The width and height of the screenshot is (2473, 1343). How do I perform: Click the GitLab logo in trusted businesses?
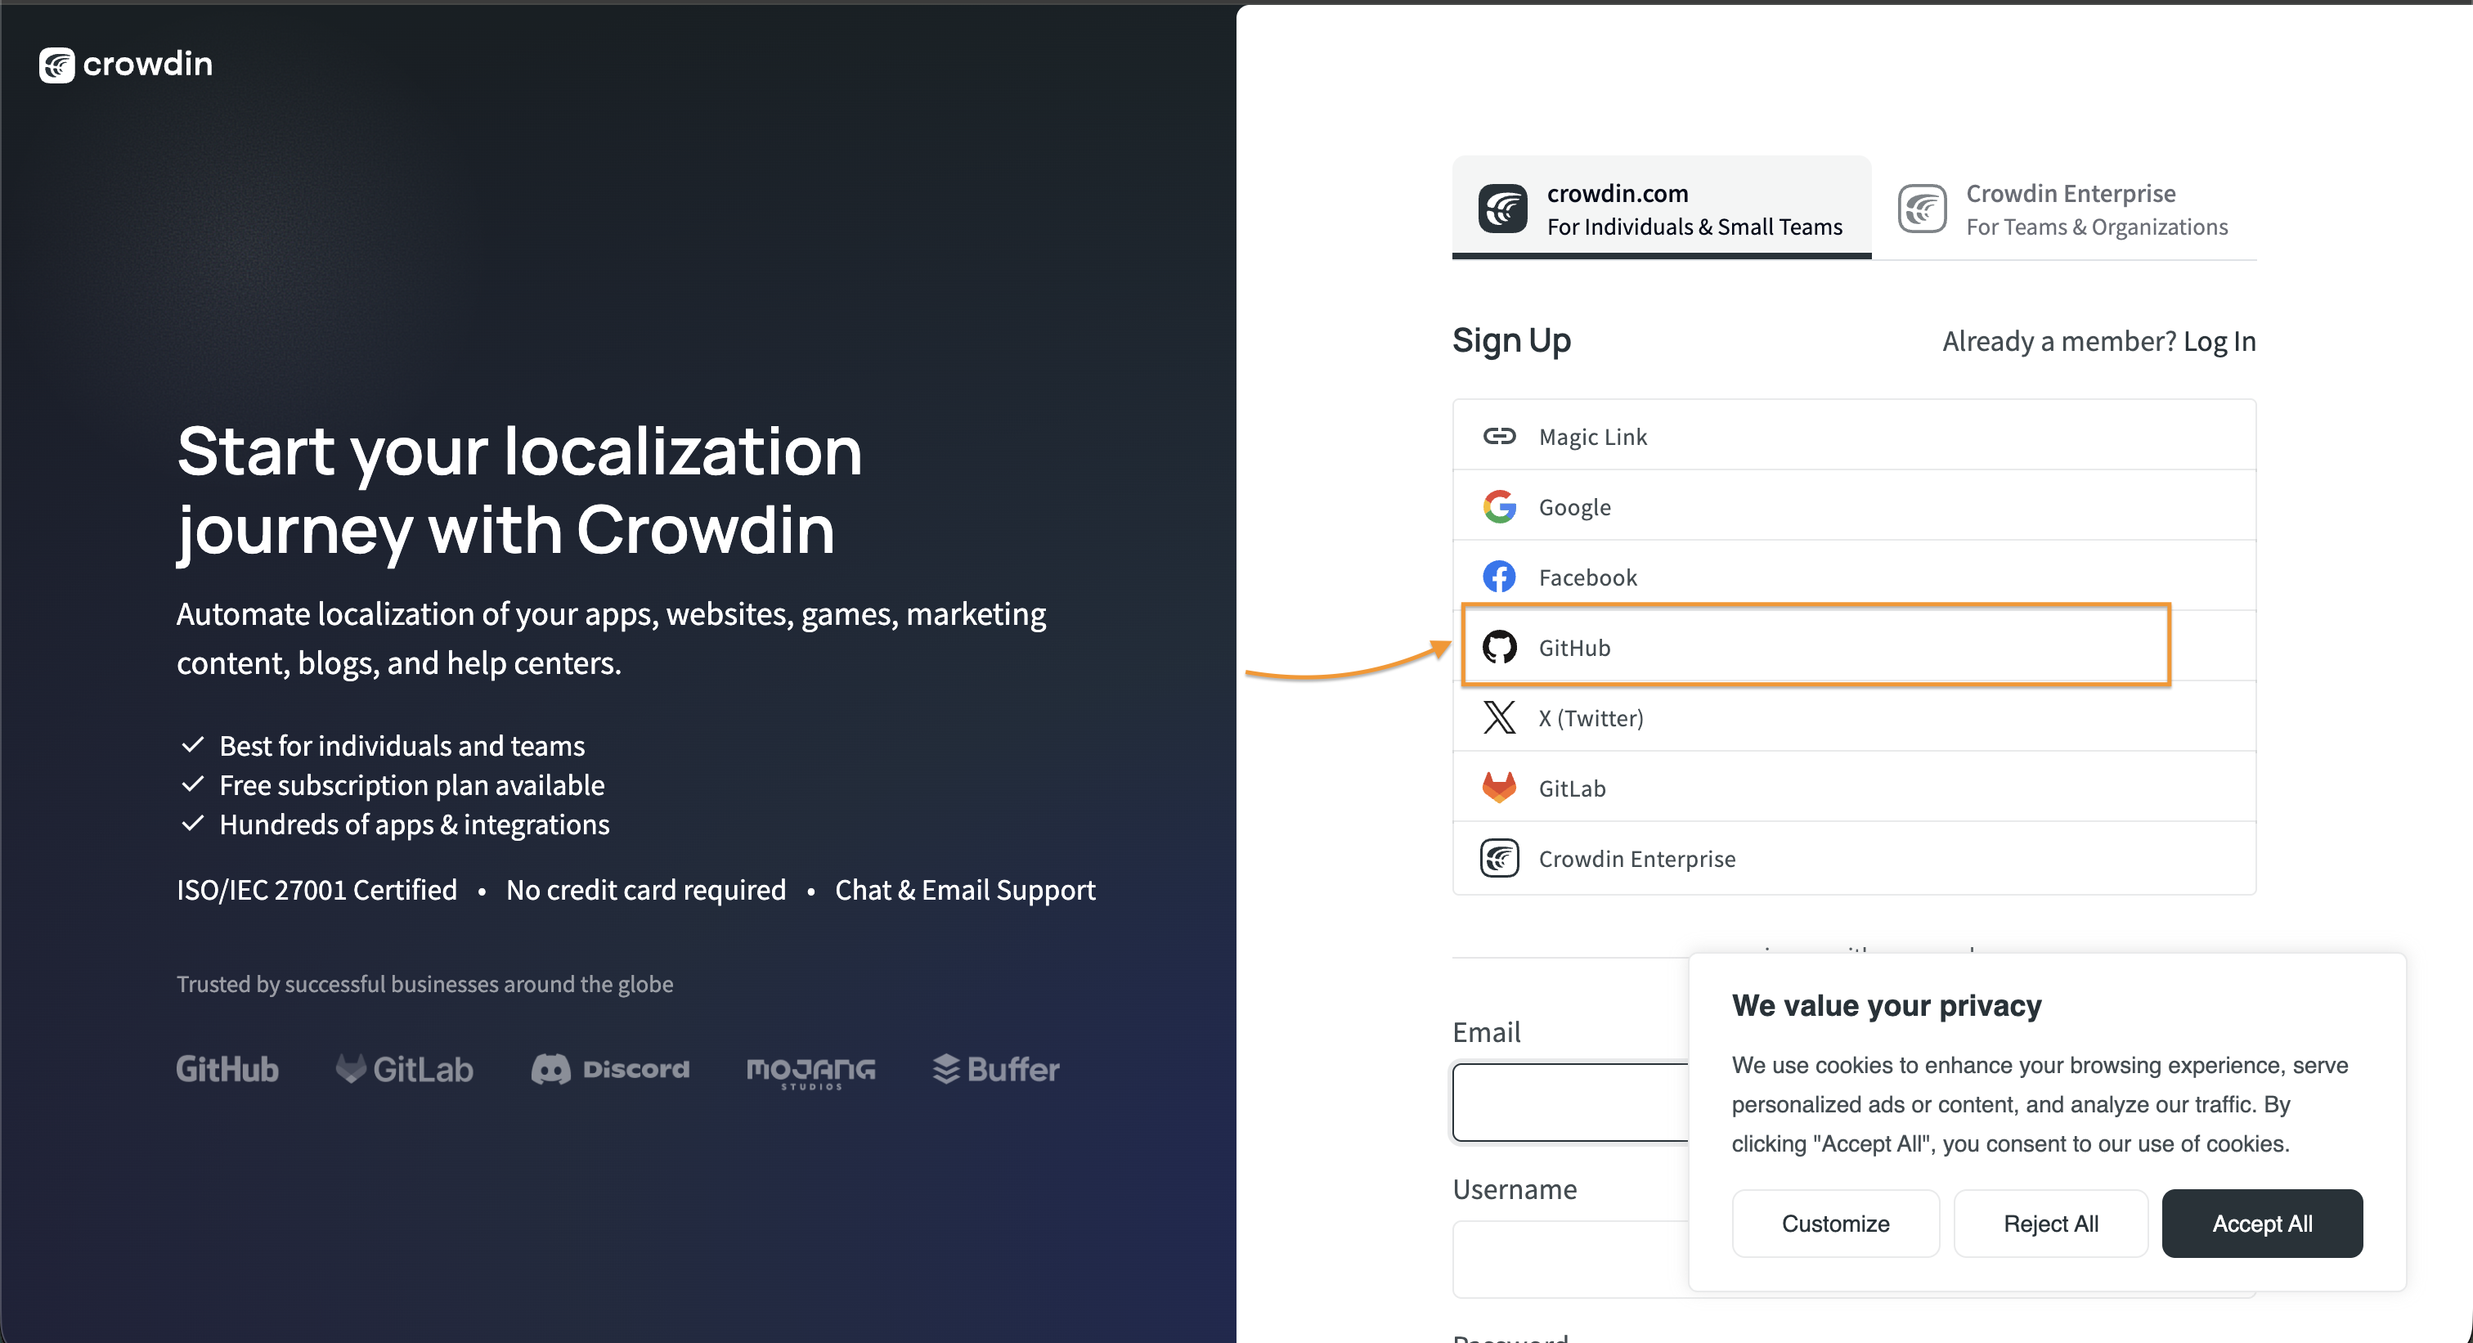(x=404, y=1068)
